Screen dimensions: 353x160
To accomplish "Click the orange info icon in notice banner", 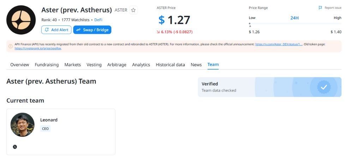I will [11, 46].
